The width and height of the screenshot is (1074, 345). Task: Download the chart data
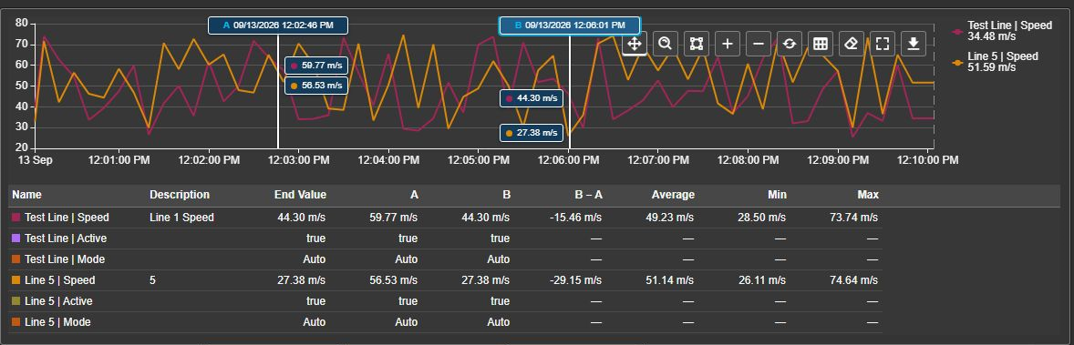(x=913, y=44)
